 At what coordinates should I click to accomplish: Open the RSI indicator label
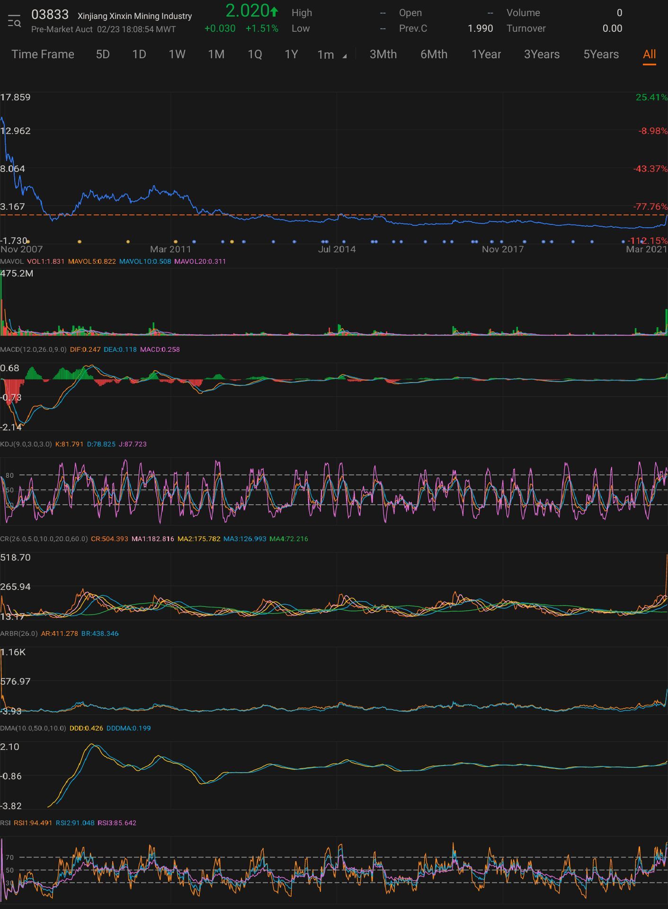click(5, 823)
